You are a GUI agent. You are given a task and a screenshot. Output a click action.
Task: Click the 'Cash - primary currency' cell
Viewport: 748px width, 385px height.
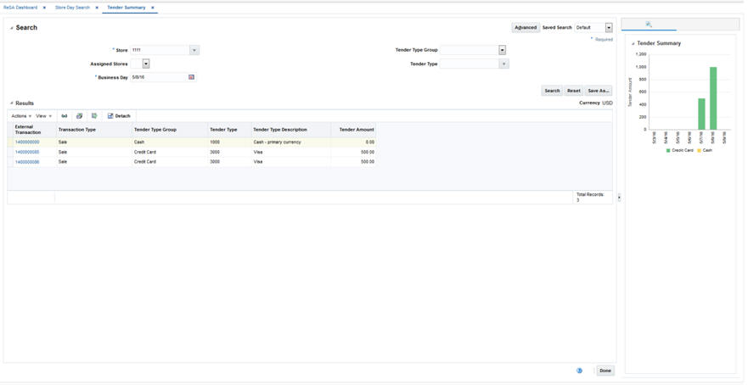coord(291,142)
